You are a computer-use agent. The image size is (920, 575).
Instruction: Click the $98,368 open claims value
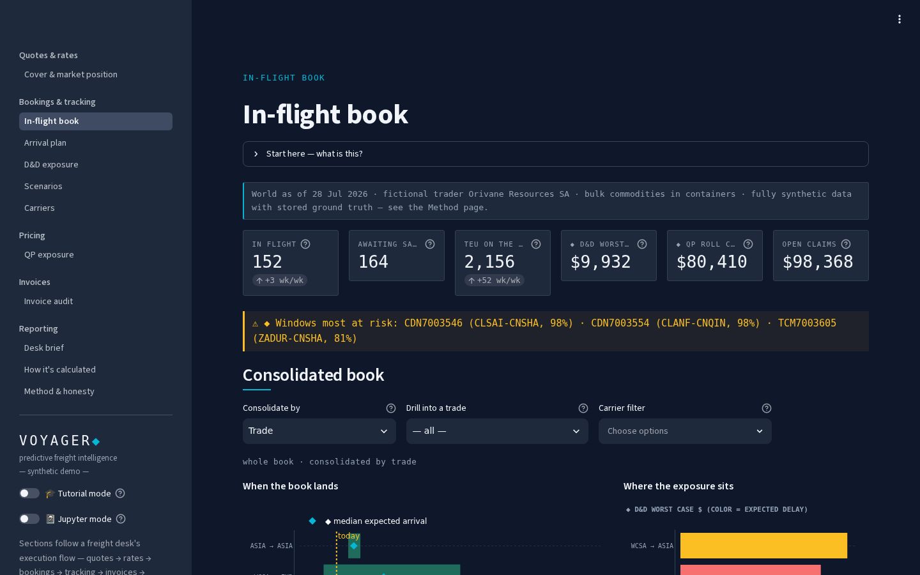pyautogui.click(x=818, y=262)
